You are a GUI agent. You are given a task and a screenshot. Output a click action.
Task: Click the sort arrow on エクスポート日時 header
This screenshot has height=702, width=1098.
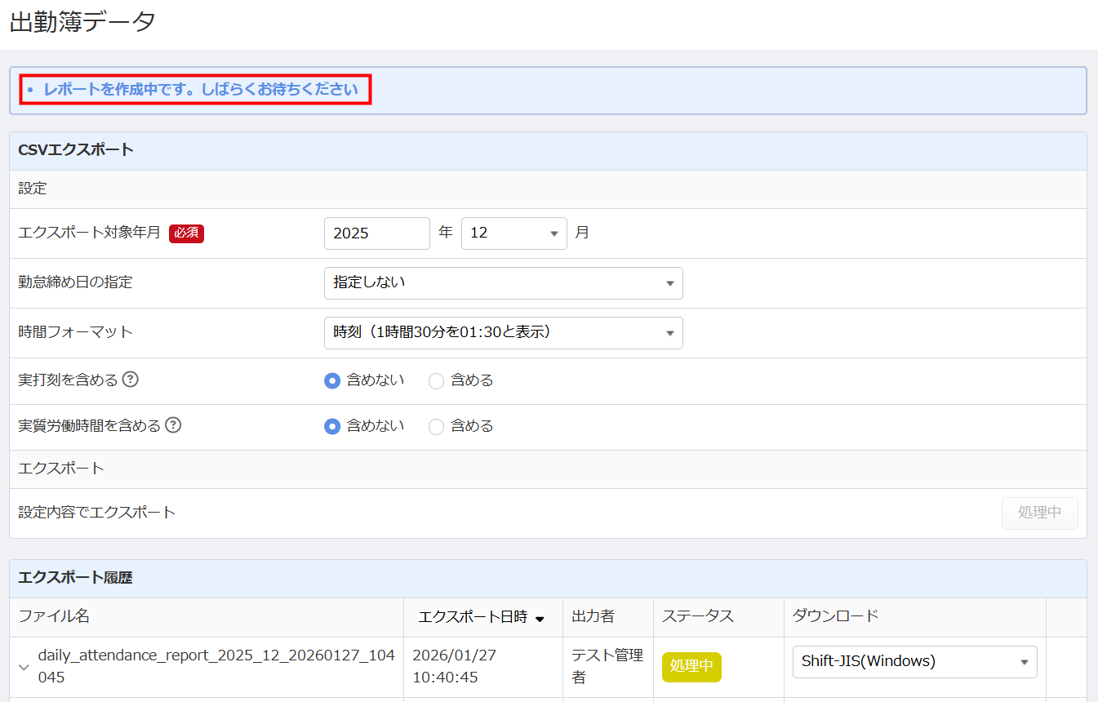coord(540,619)
